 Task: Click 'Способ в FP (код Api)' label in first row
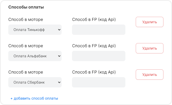click(94, 19)
